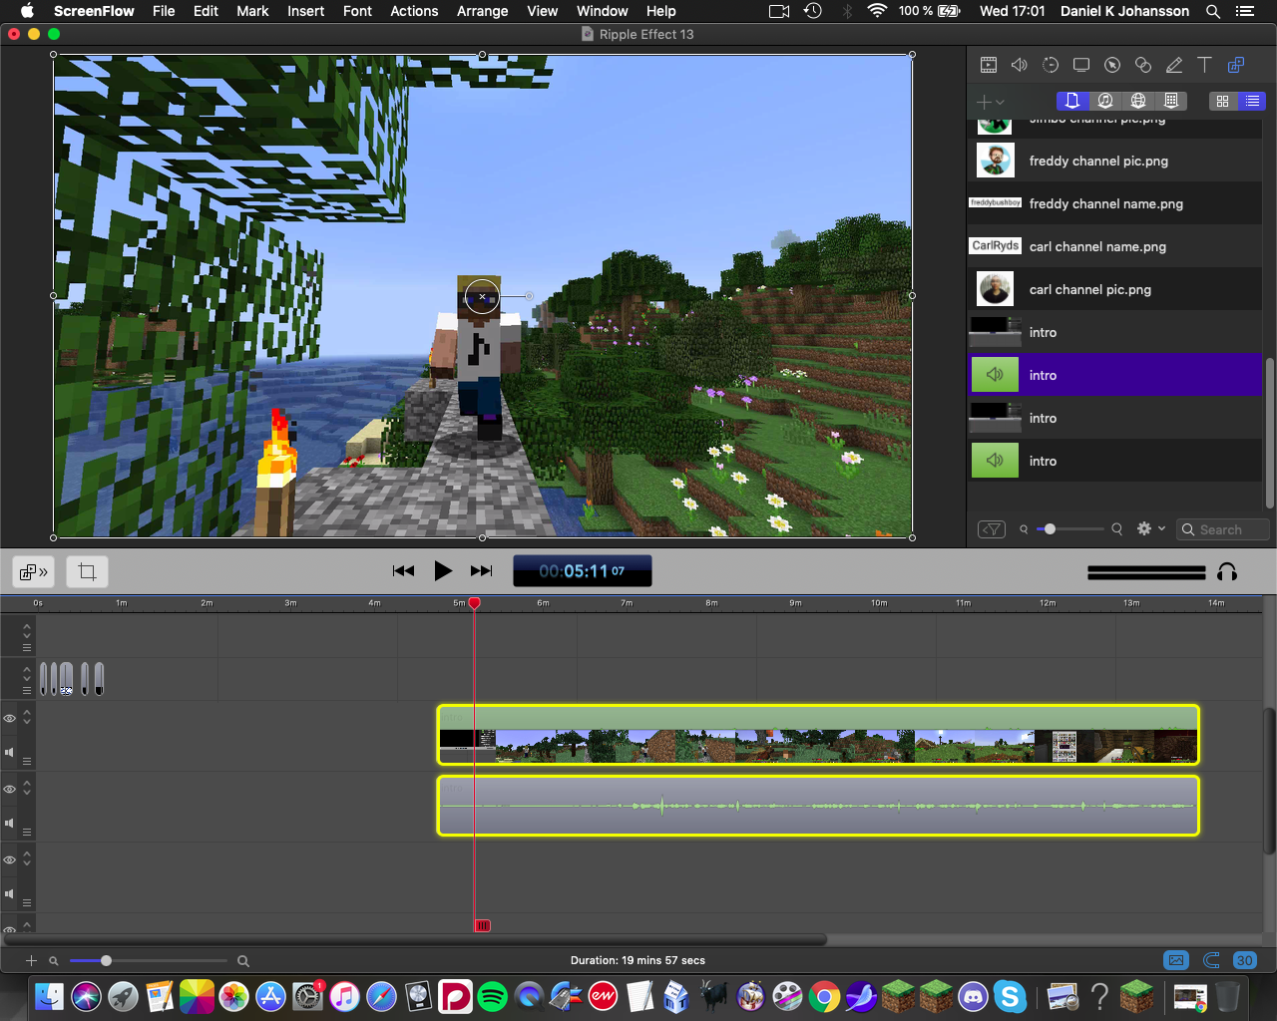The height and width of the screenshot is (1021, 1277).
Task: Open the Media Library icon in inspector
Action: point(1236,65)
